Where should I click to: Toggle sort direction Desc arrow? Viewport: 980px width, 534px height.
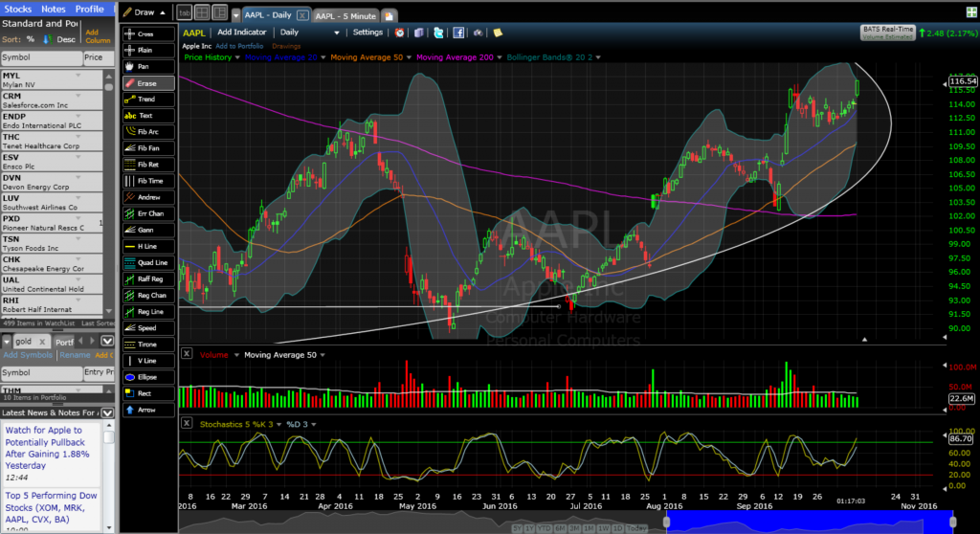(48, 39)
